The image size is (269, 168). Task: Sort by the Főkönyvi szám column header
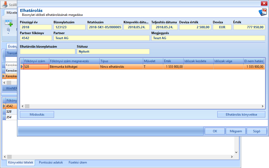pyautogui.click(x=36, y=61)
